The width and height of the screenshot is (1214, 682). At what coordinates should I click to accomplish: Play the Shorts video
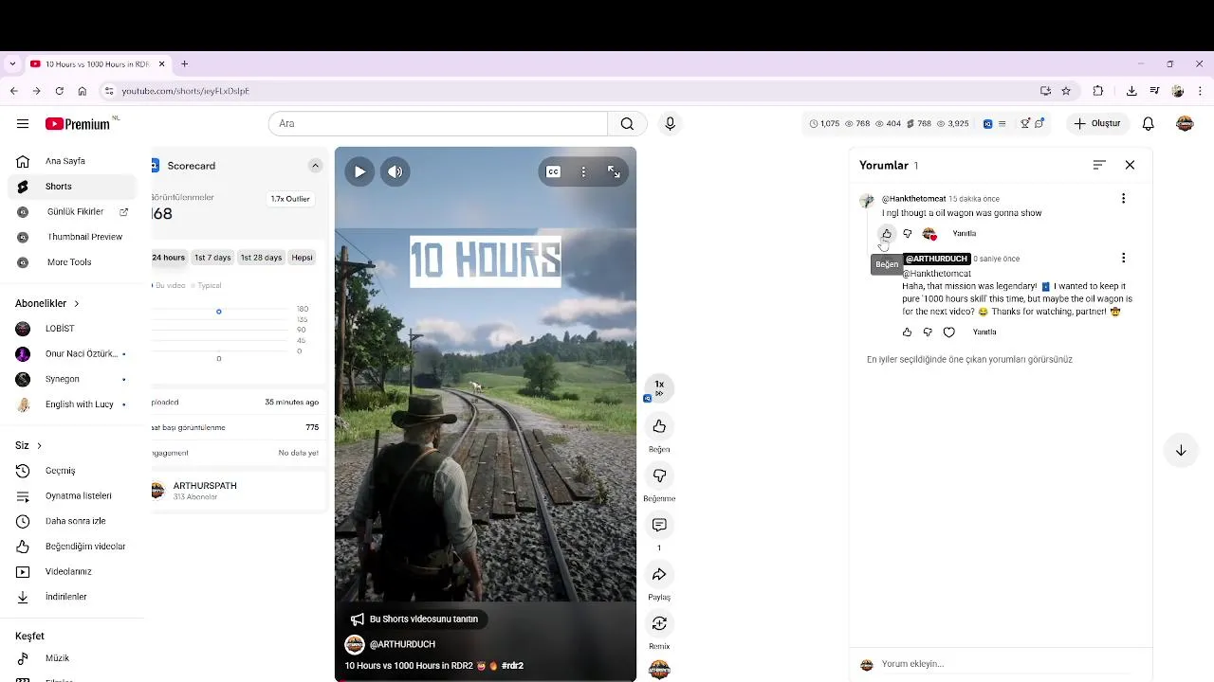(x=359, y=171)
